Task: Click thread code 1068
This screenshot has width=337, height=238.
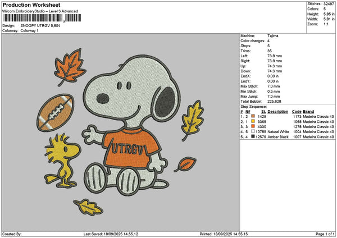Action: (x=297, y=122)
